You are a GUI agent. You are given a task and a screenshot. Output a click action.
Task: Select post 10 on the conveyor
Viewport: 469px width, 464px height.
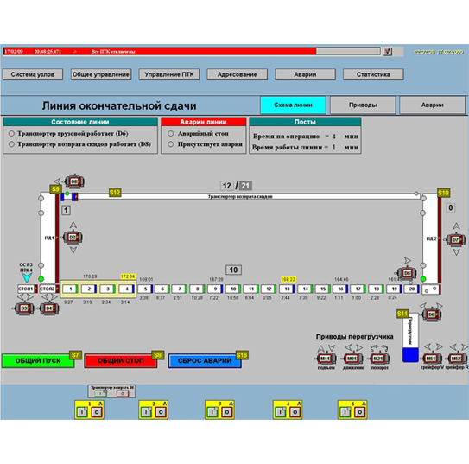tap(233, 289)
